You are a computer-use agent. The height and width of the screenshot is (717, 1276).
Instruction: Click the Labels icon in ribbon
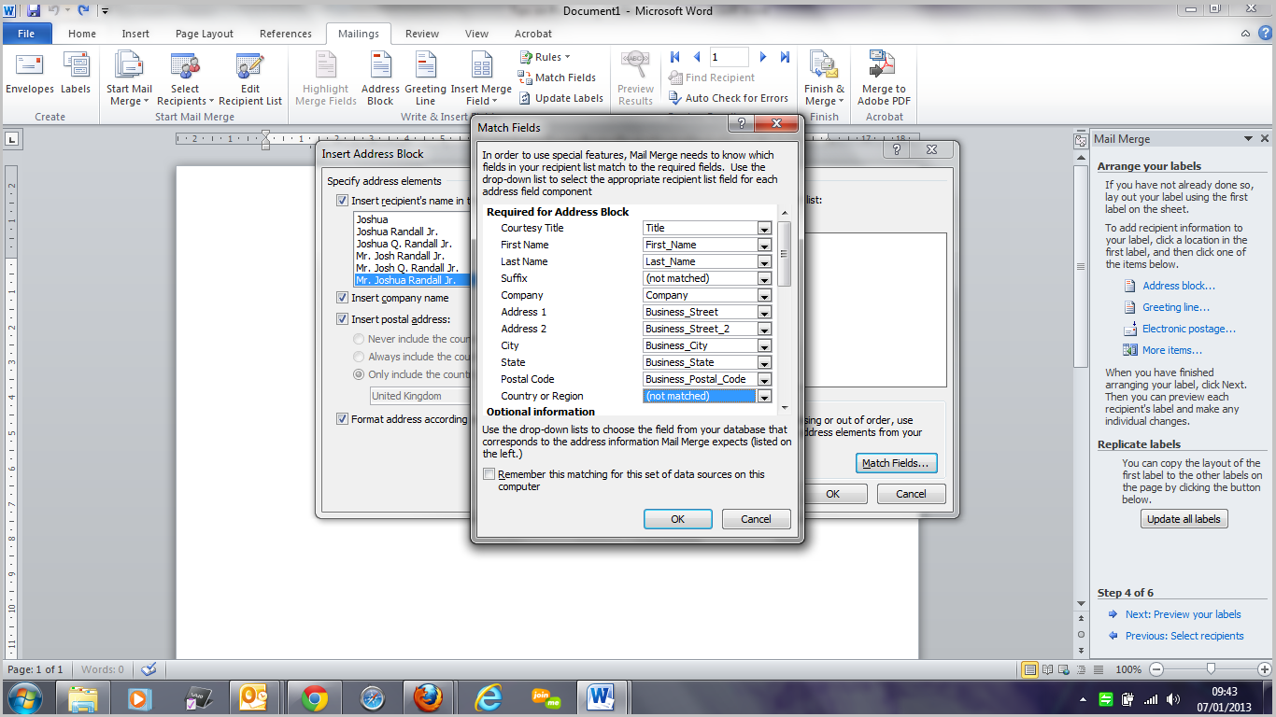coord(76,73)
